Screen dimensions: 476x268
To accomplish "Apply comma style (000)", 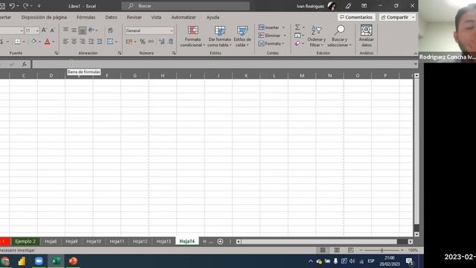I will tap(151, 42).
